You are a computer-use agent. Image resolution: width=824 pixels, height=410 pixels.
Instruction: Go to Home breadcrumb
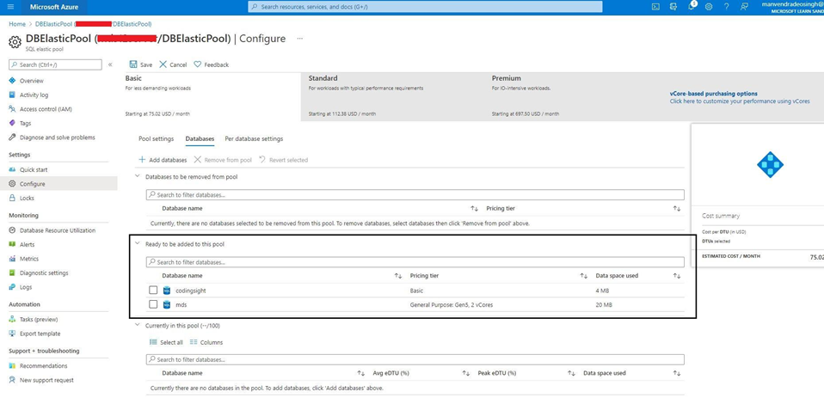pyautogui.click(x=17, y=24)
